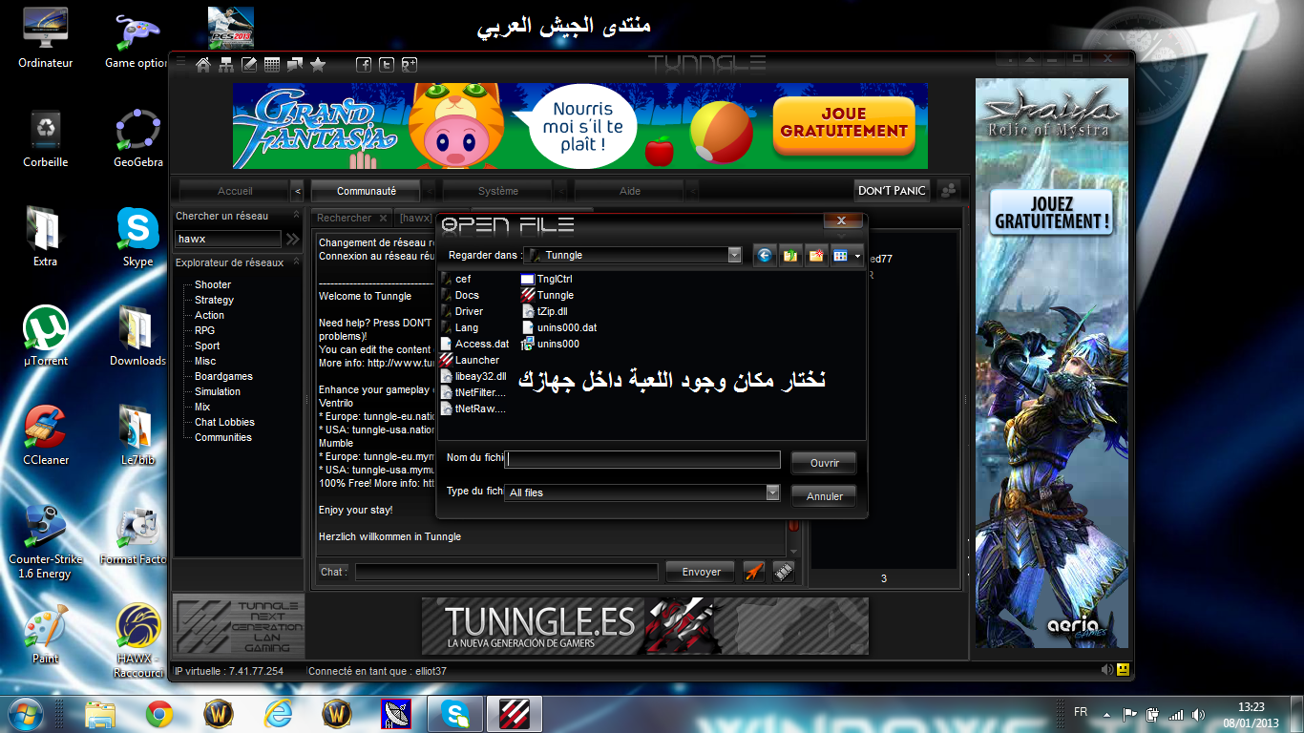Open the Google Plus icon in toolbar
Screen dimensions: 1304x733
tap(410, 65)
